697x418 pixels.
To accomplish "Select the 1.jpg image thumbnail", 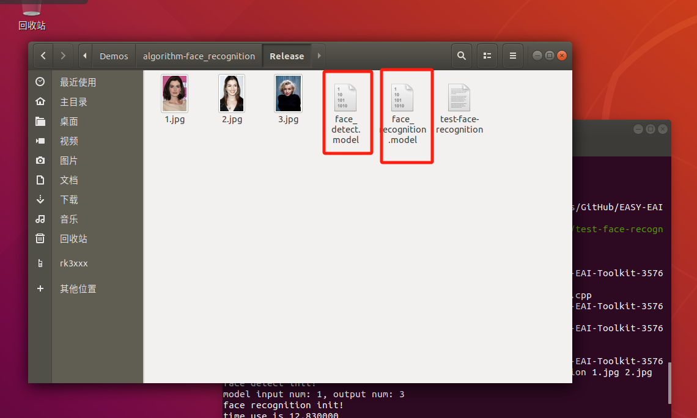I will coord(175,94).
